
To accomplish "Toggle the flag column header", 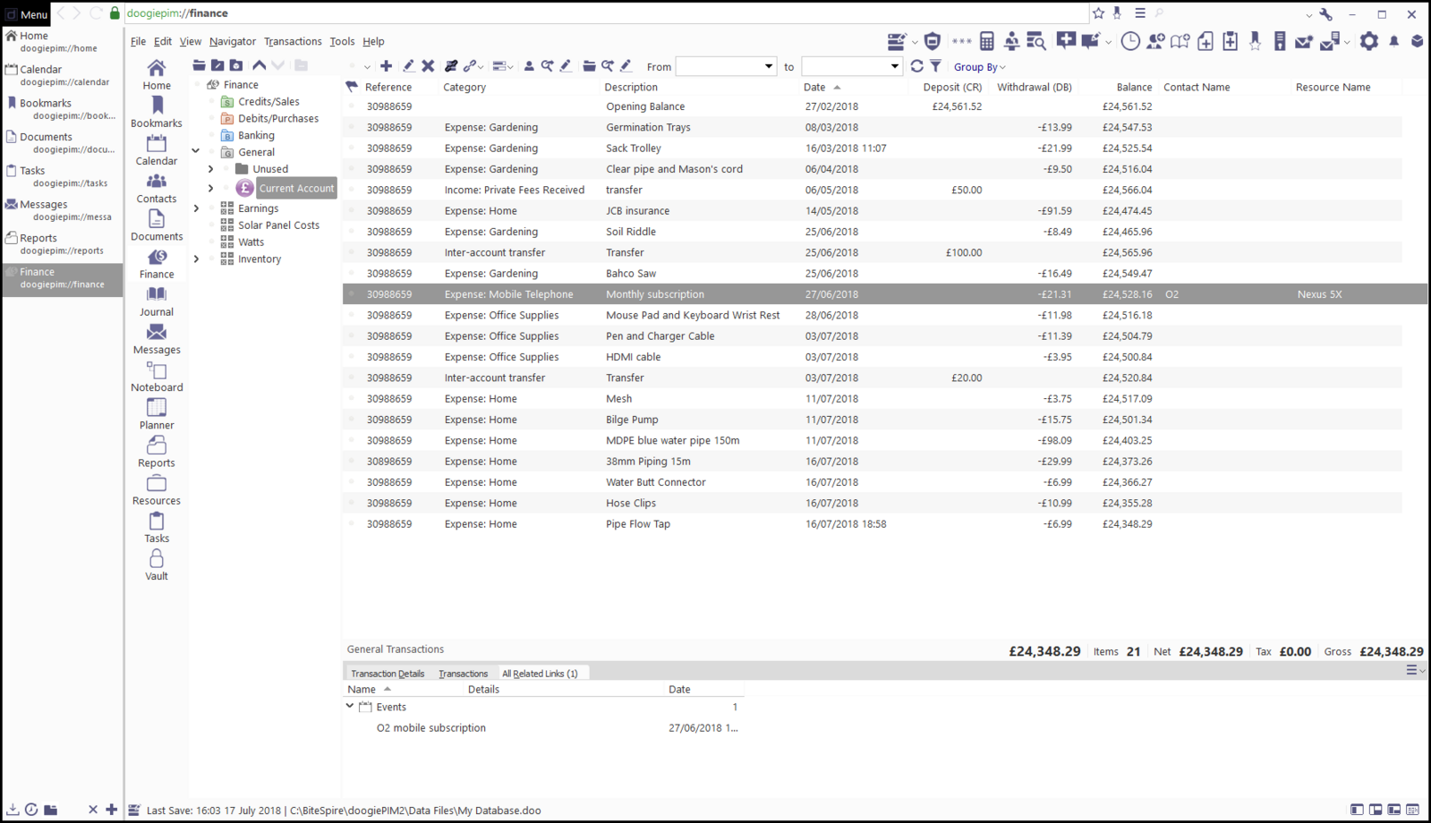I will (352, 87).
